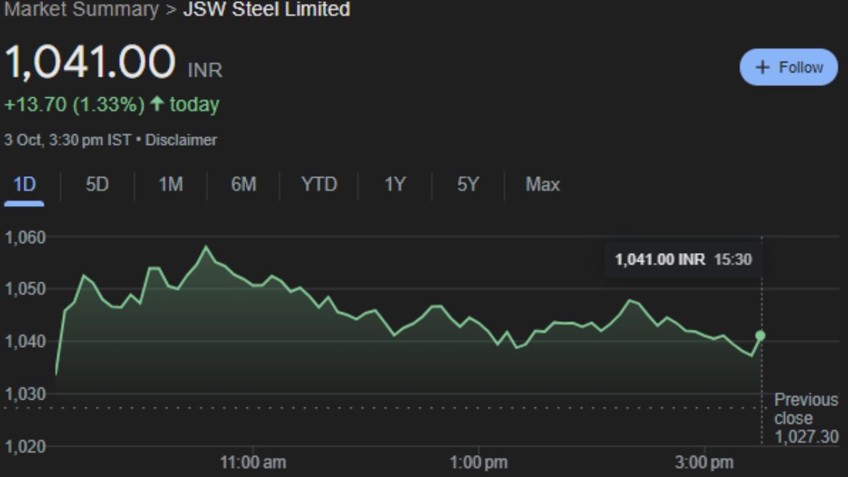The height and width of the screenshot is (477, 848).
Task: Switch to the 1M range tab
Action: [x=170, y=185]
